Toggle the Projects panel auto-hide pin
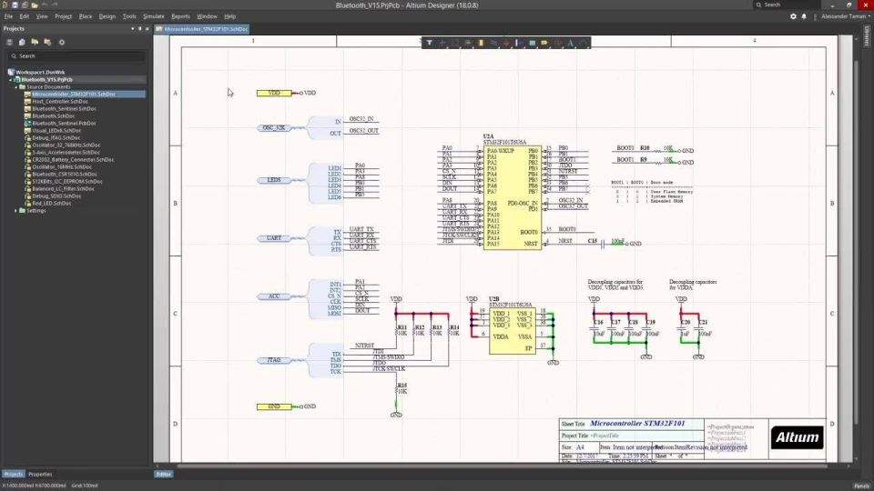Viewport: 874px width, 491px height. tap(140, 29)
